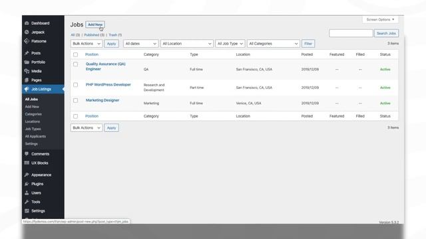Click the Jetpack sidebar icon

pyautogui.click(x=27, y=33)
